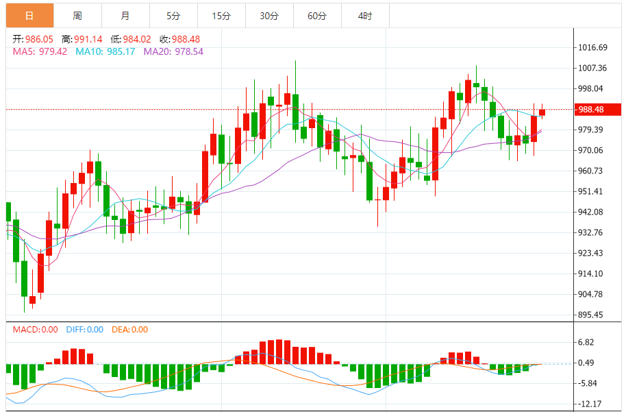Click the 1016.69 price axis label
This screenshot has width=626, height=412.
click(x=593, y=47)
